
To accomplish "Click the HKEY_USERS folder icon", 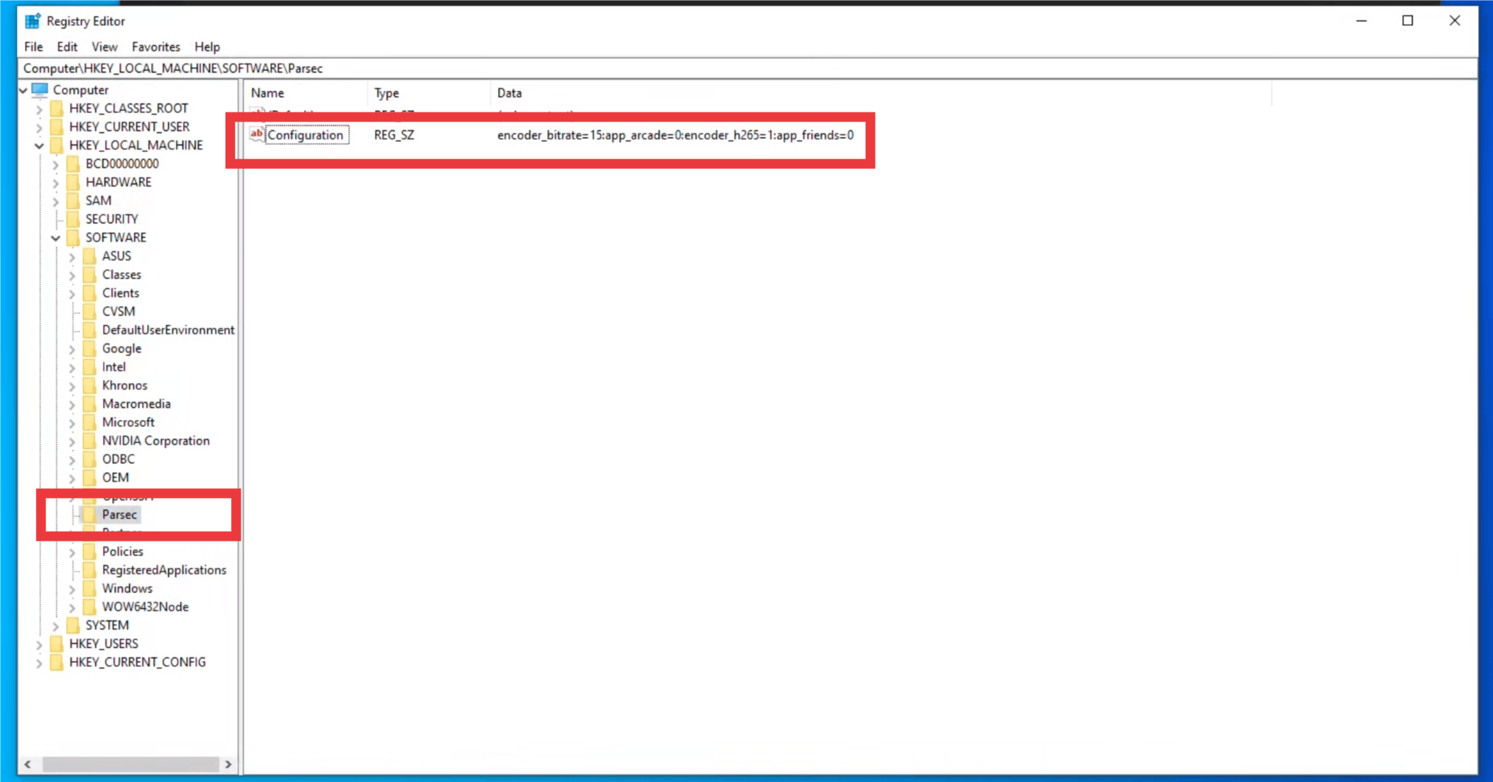I will 57,644.
